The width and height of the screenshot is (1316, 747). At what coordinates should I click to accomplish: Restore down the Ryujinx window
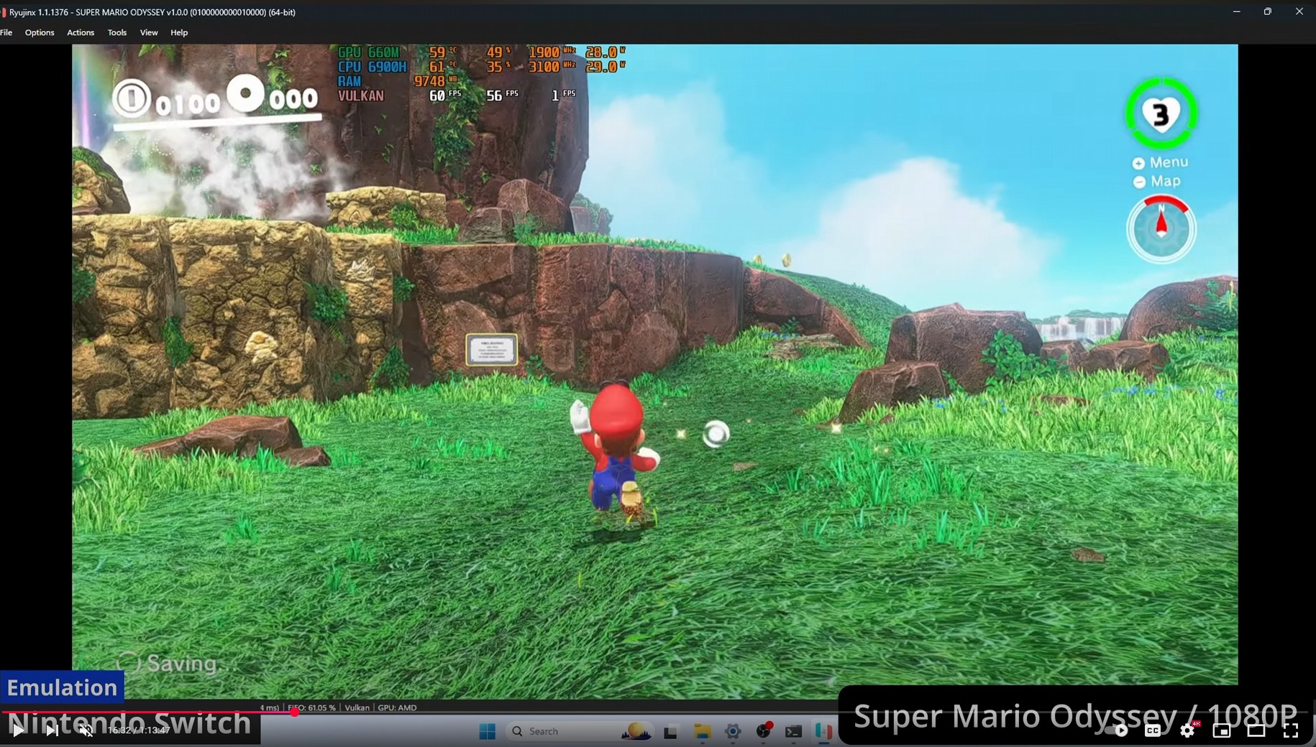pyautogui.click(x=1267, y=11)
